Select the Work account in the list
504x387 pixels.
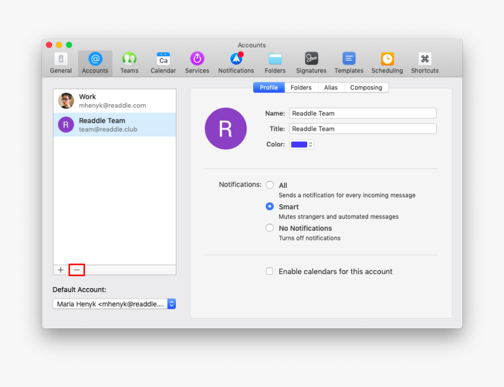click(115, 101)
